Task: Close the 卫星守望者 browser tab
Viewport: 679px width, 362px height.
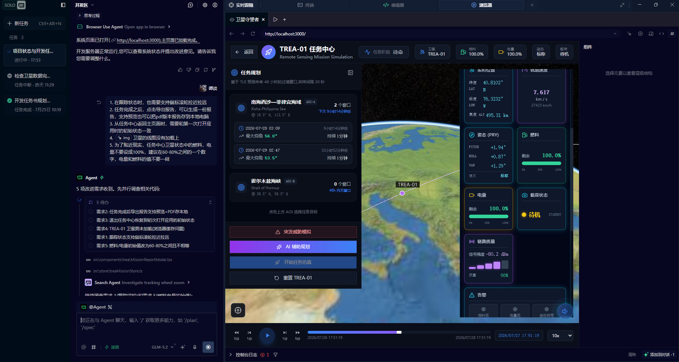Action: point(263,19)
